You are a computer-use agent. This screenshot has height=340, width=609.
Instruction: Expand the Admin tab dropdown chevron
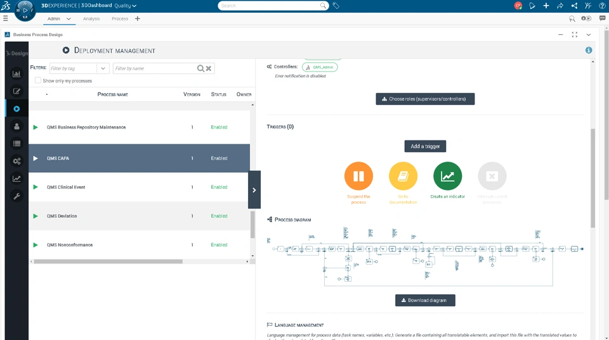[69, 18]
